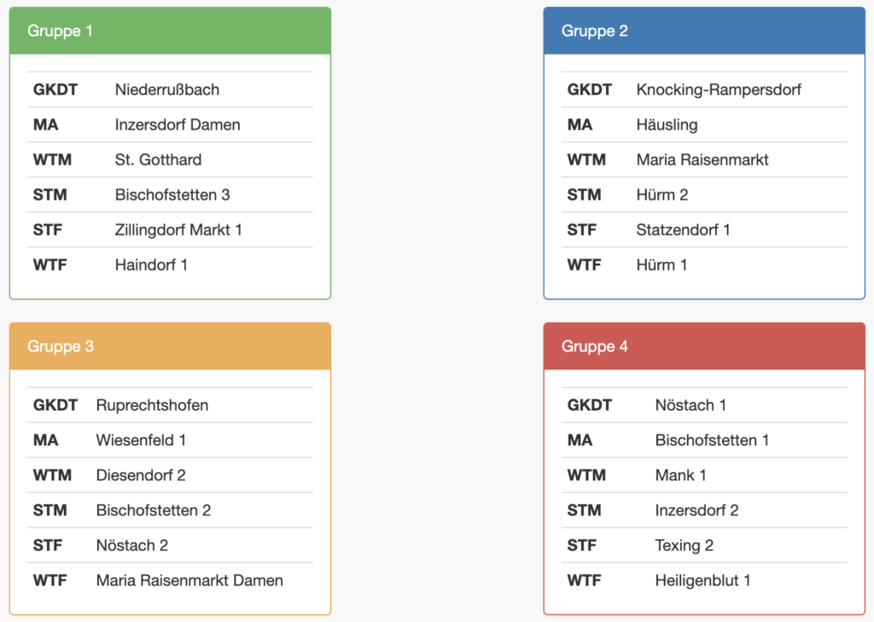Select the Mank 1 team

680,475
